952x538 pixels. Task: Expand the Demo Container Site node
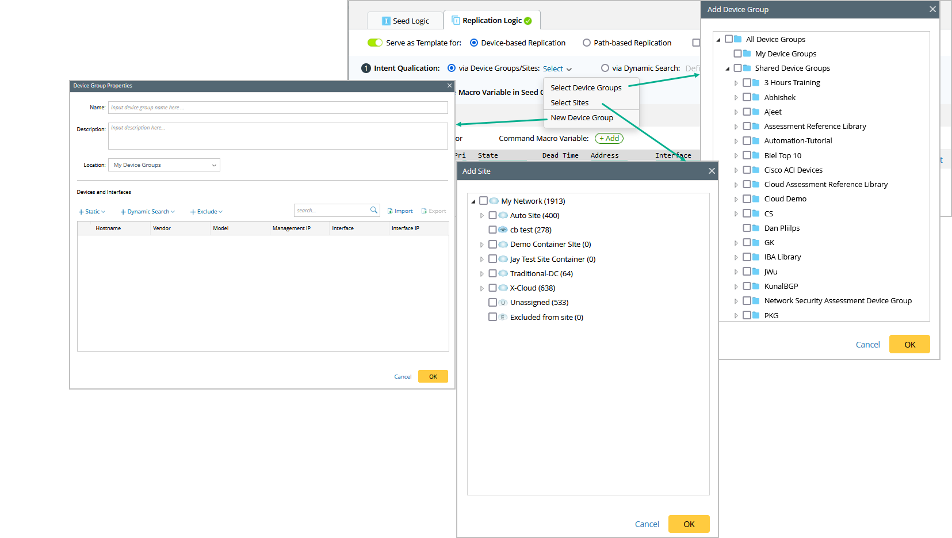[x=482, y=245]
